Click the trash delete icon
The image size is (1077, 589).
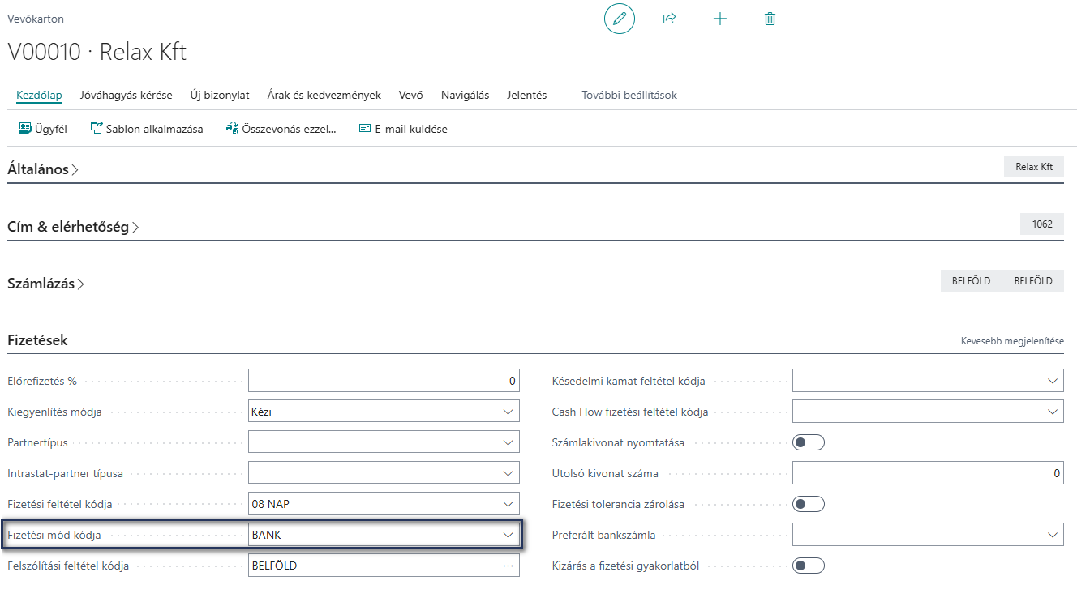770,18
